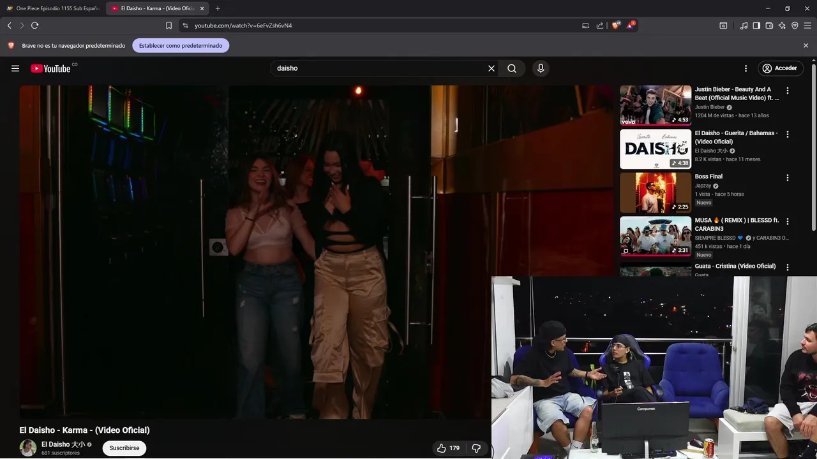
Task: Dismiss the default browser notification bar
Action: (x=806, y=46)
